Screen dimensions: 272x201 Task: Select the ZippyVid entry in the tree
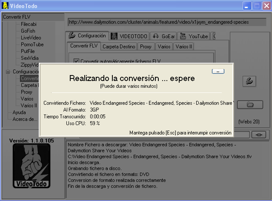30,65
